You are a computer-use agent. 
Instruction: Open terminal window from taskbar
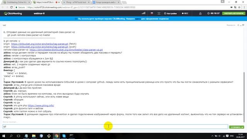pos(71,136)
